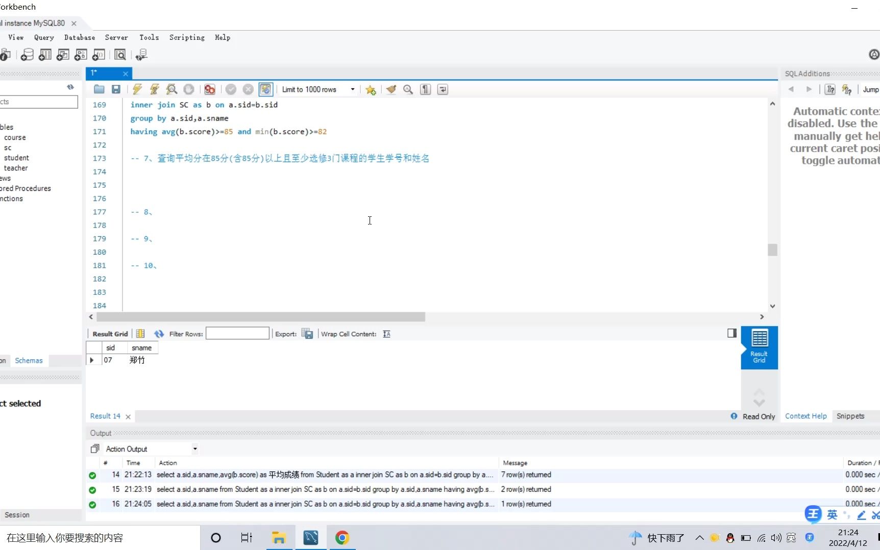This screenshot has width=880, height=550.
Task: Commit transaction checkmark icon
Action: click(231, 89)
